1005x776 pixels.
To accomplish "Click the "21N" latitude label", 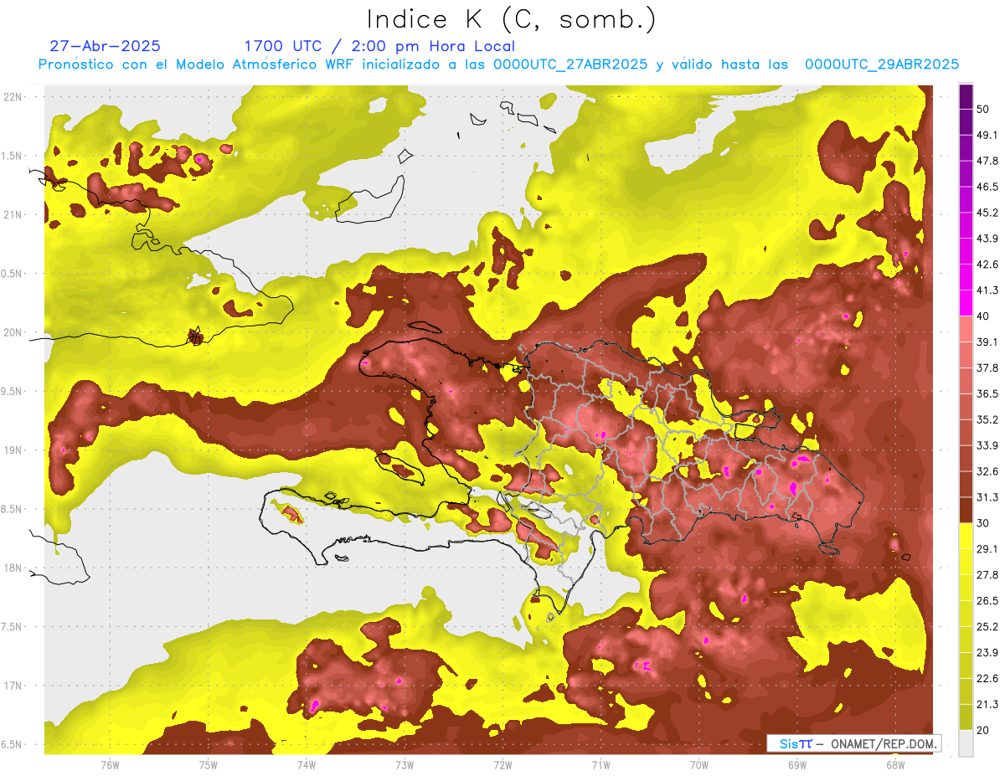I will coord(13,214).
